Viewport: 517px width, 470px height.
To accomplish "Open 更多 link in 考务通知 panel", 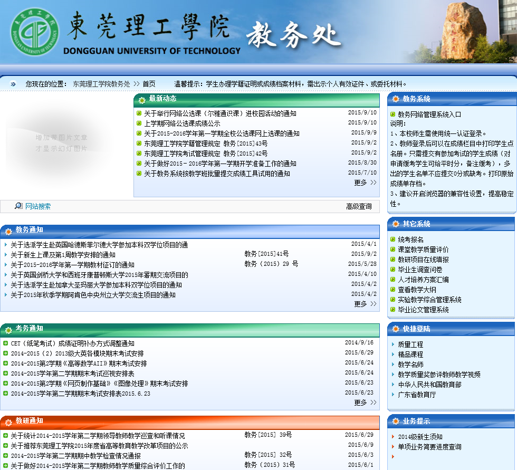I will 365,402.
